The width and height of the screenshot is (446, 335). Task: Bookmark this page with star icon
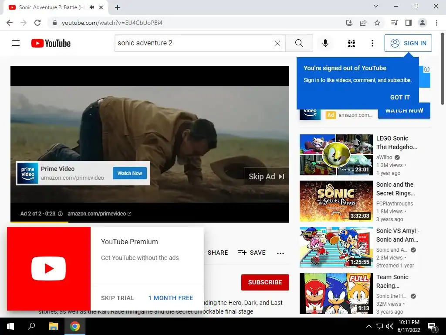[x=377, y=23]
